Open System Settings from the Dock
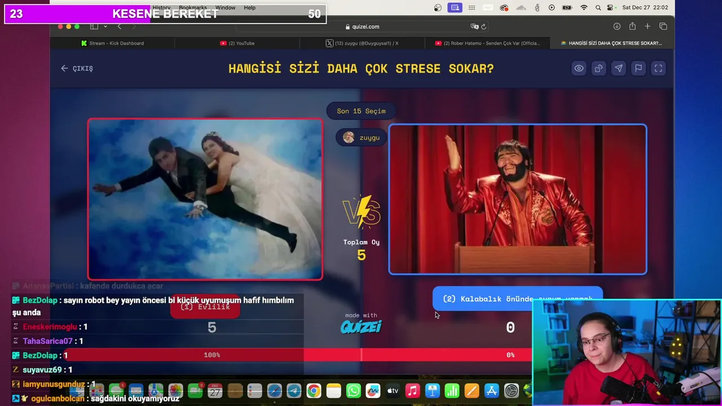The width and height of the screenshot is (722, 406). coord(511,391)
